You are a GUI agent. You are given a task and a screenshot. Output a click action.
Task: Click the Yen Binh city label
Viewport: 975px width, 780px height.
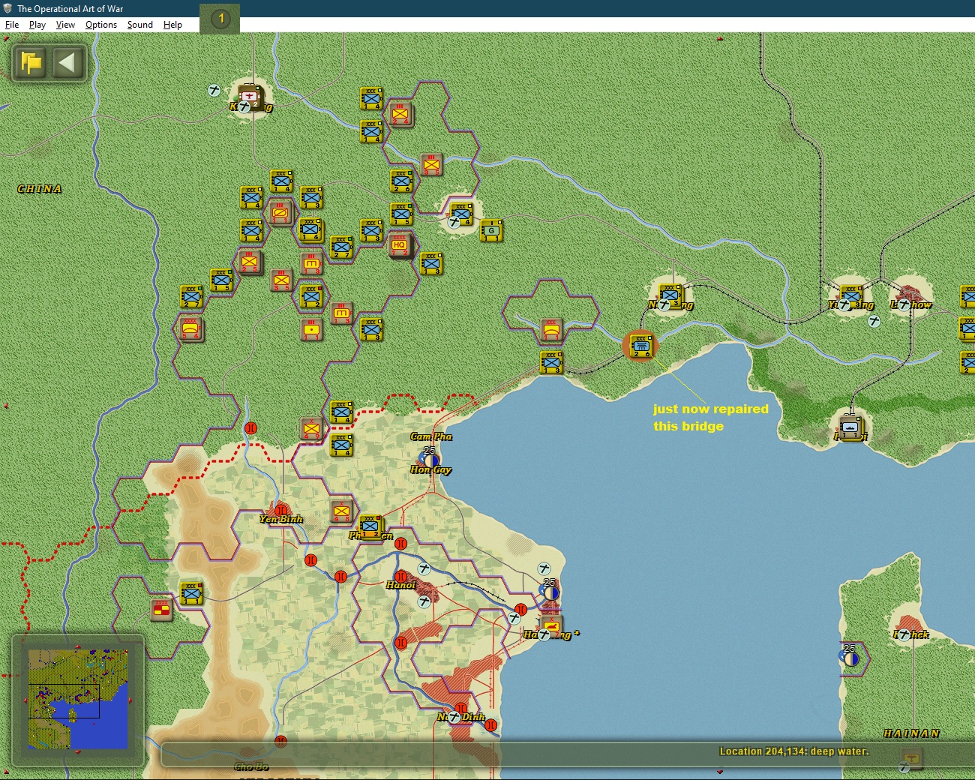(281, 519)
